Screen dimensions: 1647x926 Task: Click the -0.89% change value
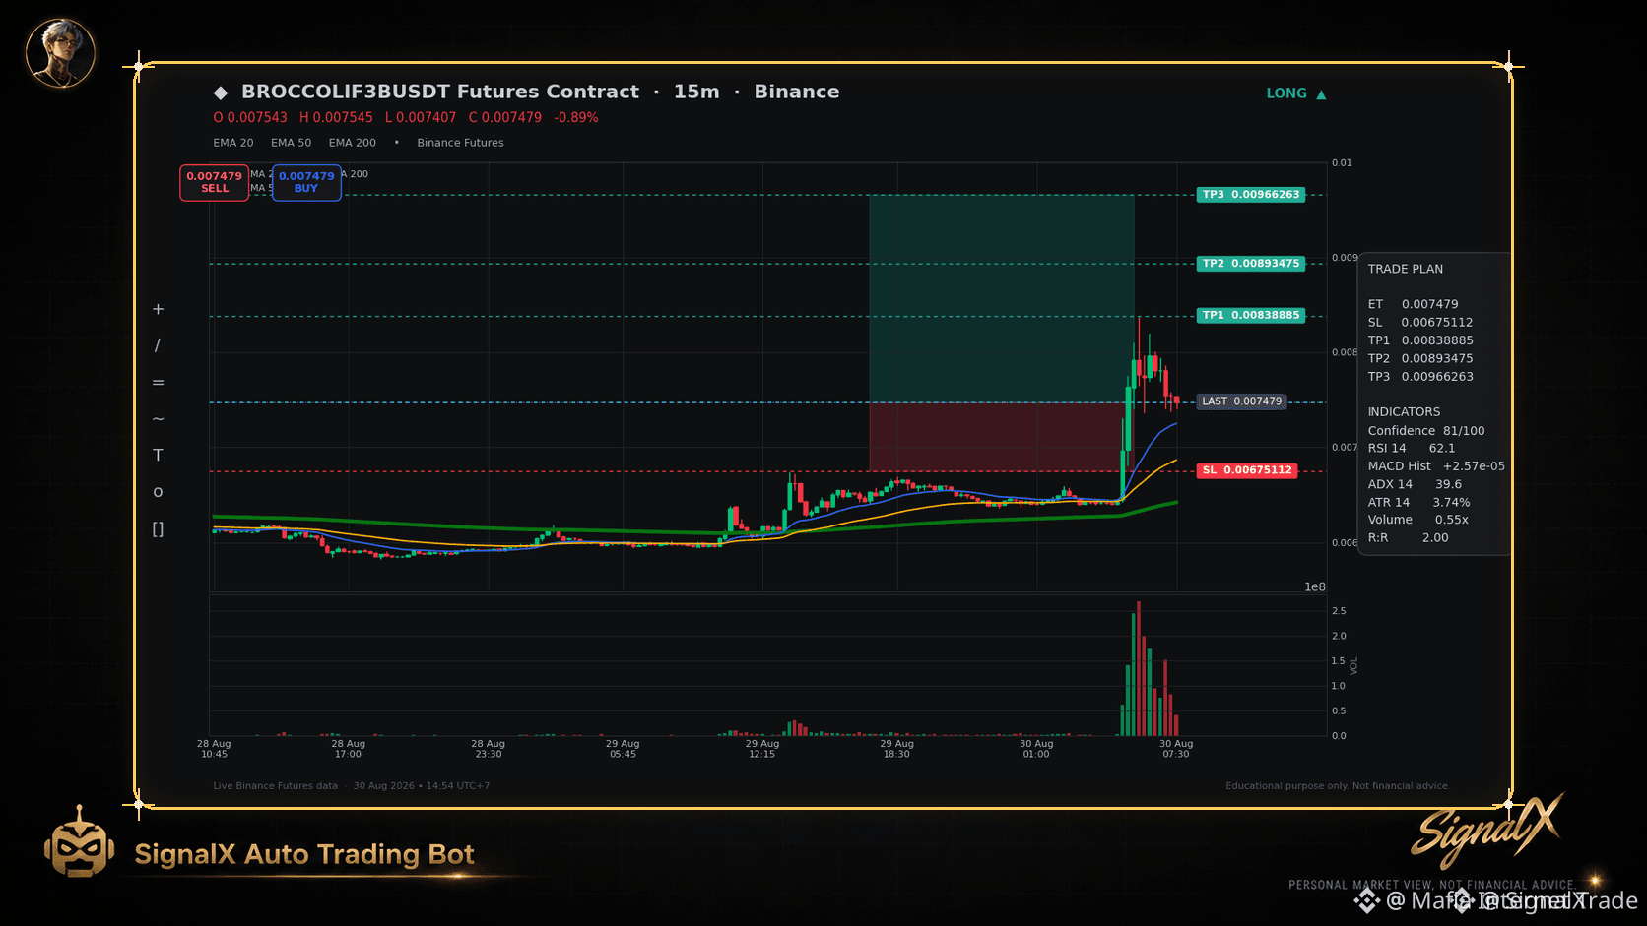pyautogui.click(x=576, y=117)
